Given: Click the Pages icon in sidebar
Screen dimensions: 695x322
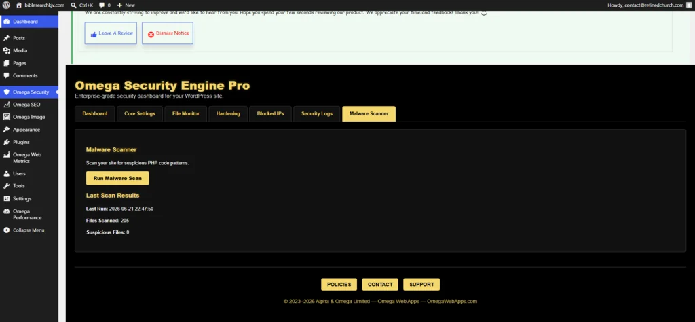Looking at the screenshot, I should coord(6,63).
